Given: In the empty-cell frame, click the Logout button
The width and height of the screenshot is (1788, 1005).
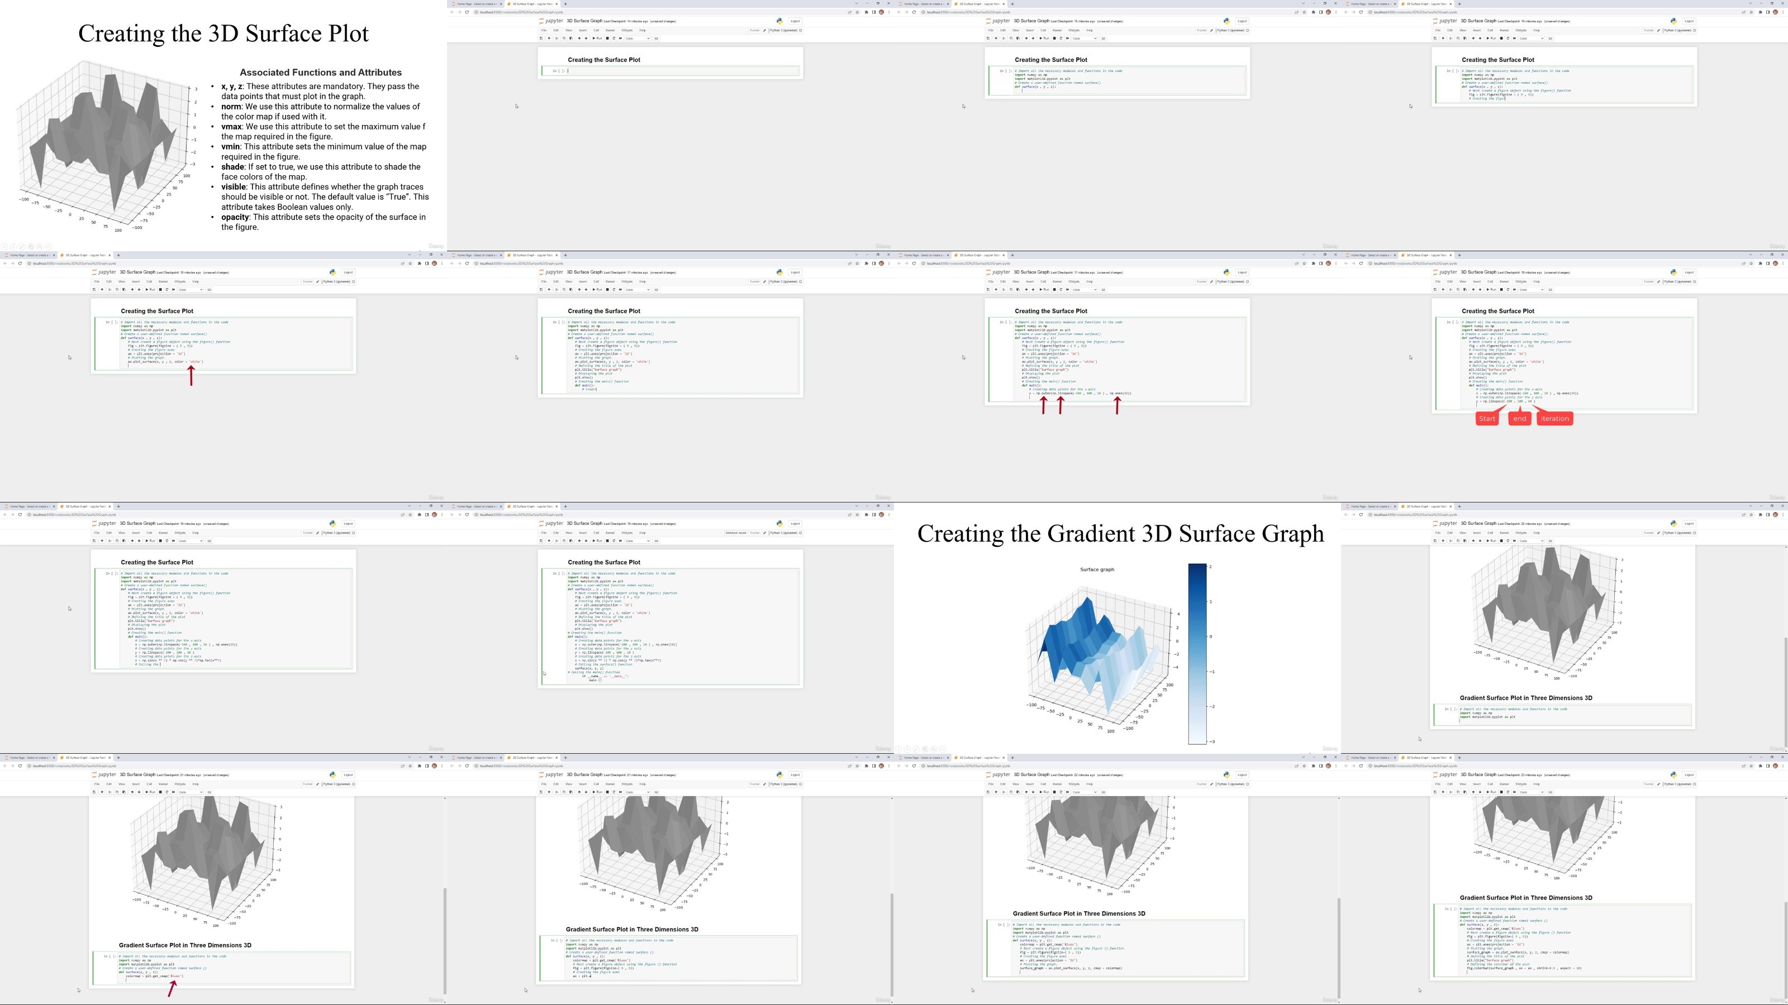Looking at the screenshot, I should 796,21.
